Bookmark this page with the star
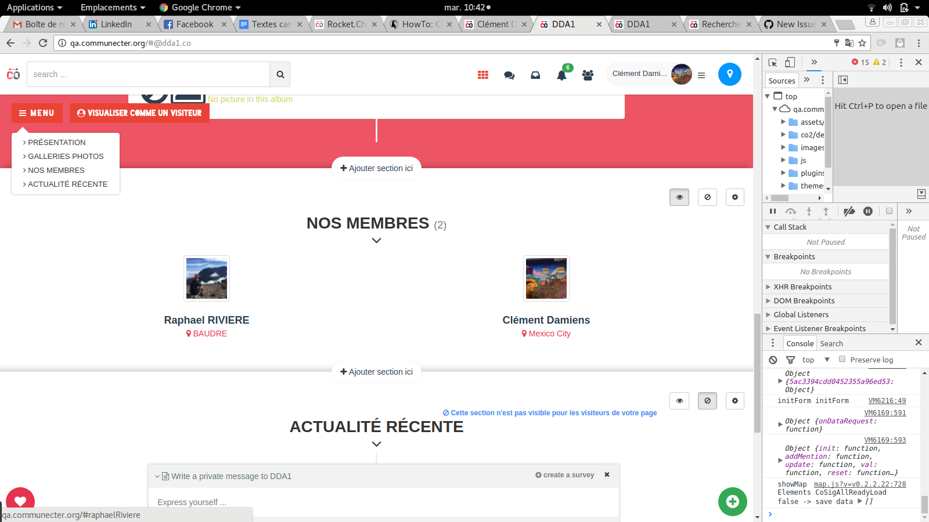Screen dimensions: 929x522 pos(862,43)
